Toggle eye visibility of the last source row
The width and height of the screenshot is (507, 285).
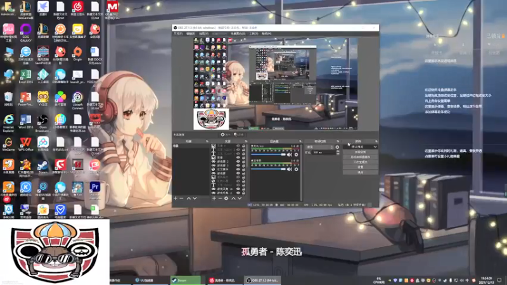click(238, 193)
